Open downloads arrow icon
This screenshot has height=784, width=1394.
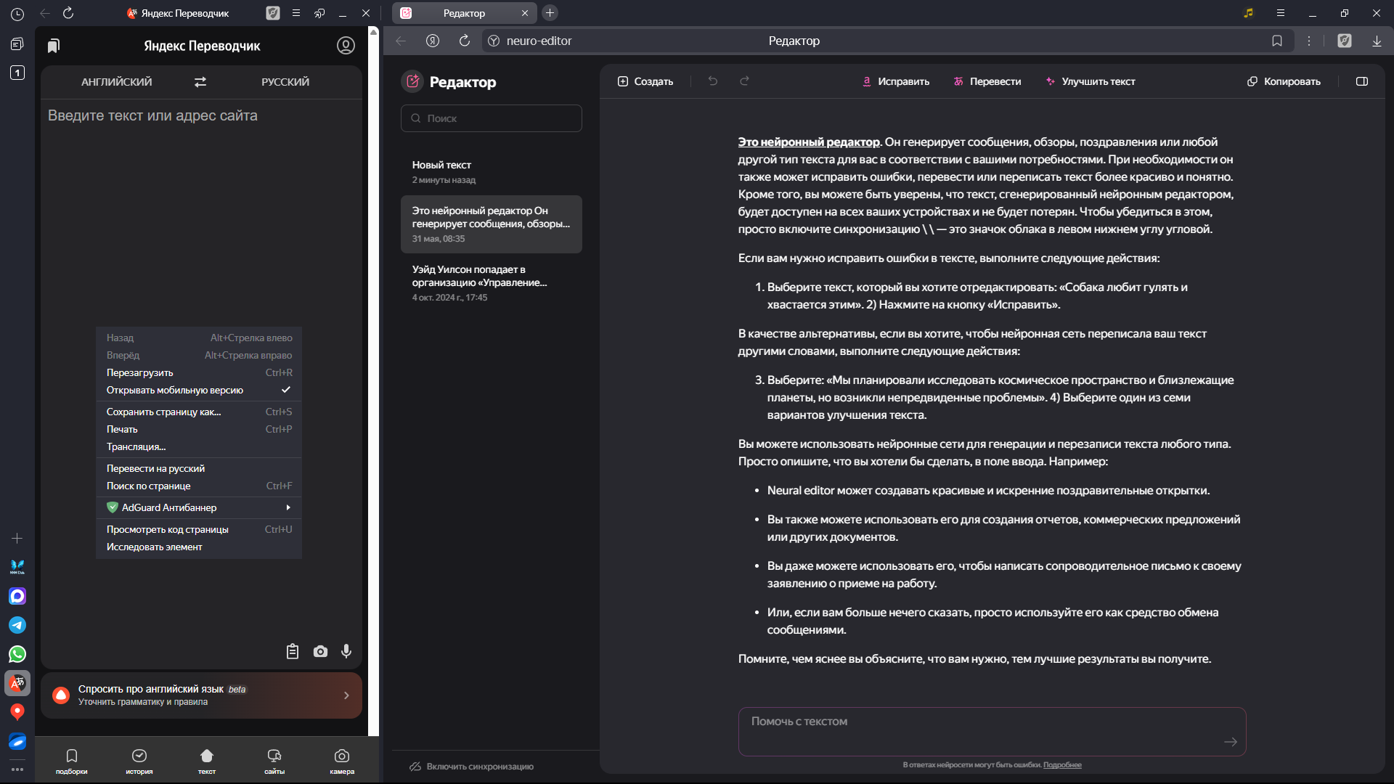[x=1377, y=41]
